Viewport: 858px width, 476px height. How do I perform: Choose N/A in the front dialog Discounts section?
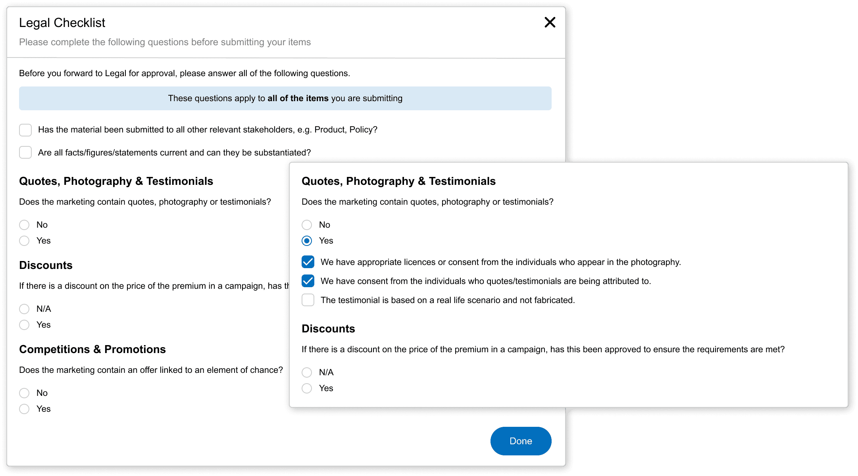306,372
